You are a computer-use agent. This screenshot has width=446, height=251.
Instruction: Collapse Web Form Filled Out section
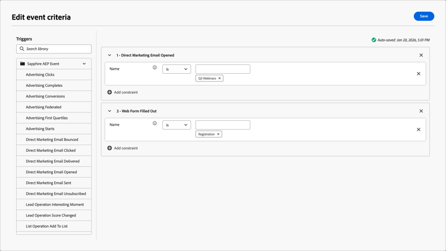click(x=109, y=111)
